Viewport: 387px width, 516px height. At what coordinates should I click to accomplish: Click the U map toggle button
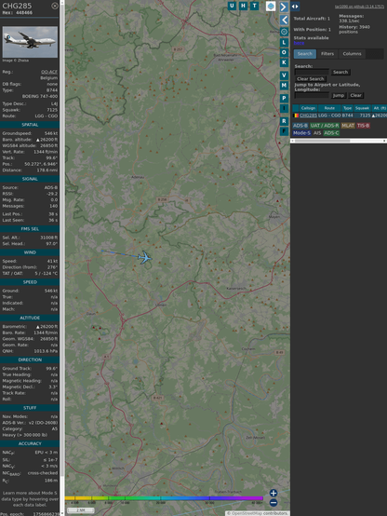tap(232, 6)
